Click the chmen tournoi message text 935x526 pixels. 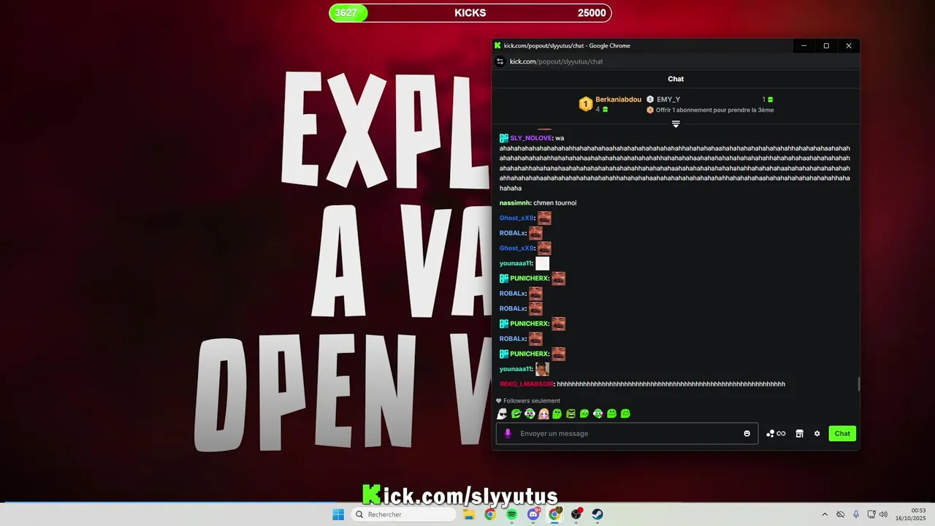point(555,203)
